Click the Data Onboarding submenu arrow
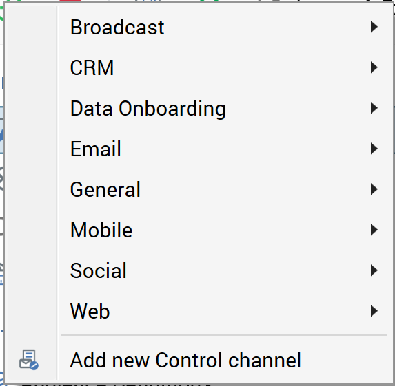Screen dimensions: 395x386 click(374, 108)
